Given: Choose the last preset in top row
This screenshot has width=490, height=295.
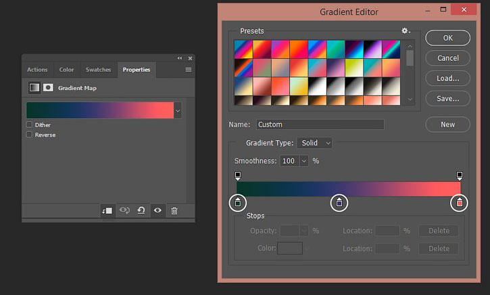Looking at the screenshot, I should click(x=391, y=49).
